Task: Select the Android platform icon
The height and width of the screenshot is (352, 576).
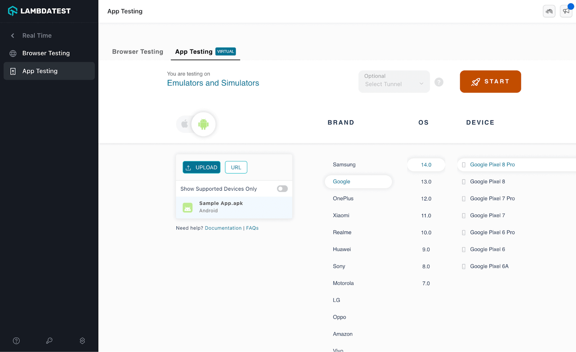Action: (203, 124)
